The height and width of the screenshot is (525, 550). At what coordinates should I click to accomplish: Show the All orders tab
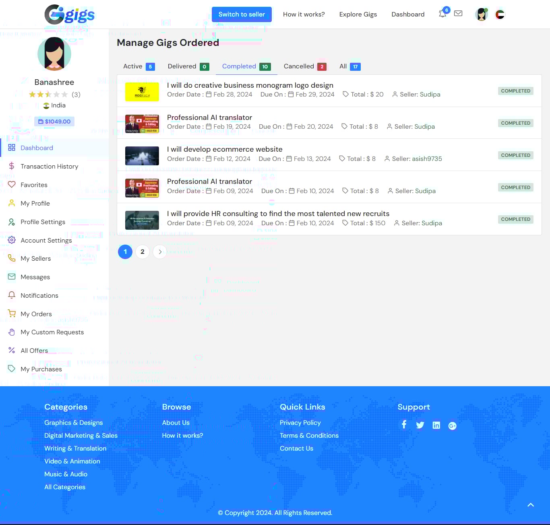click(x=349, y=66)
